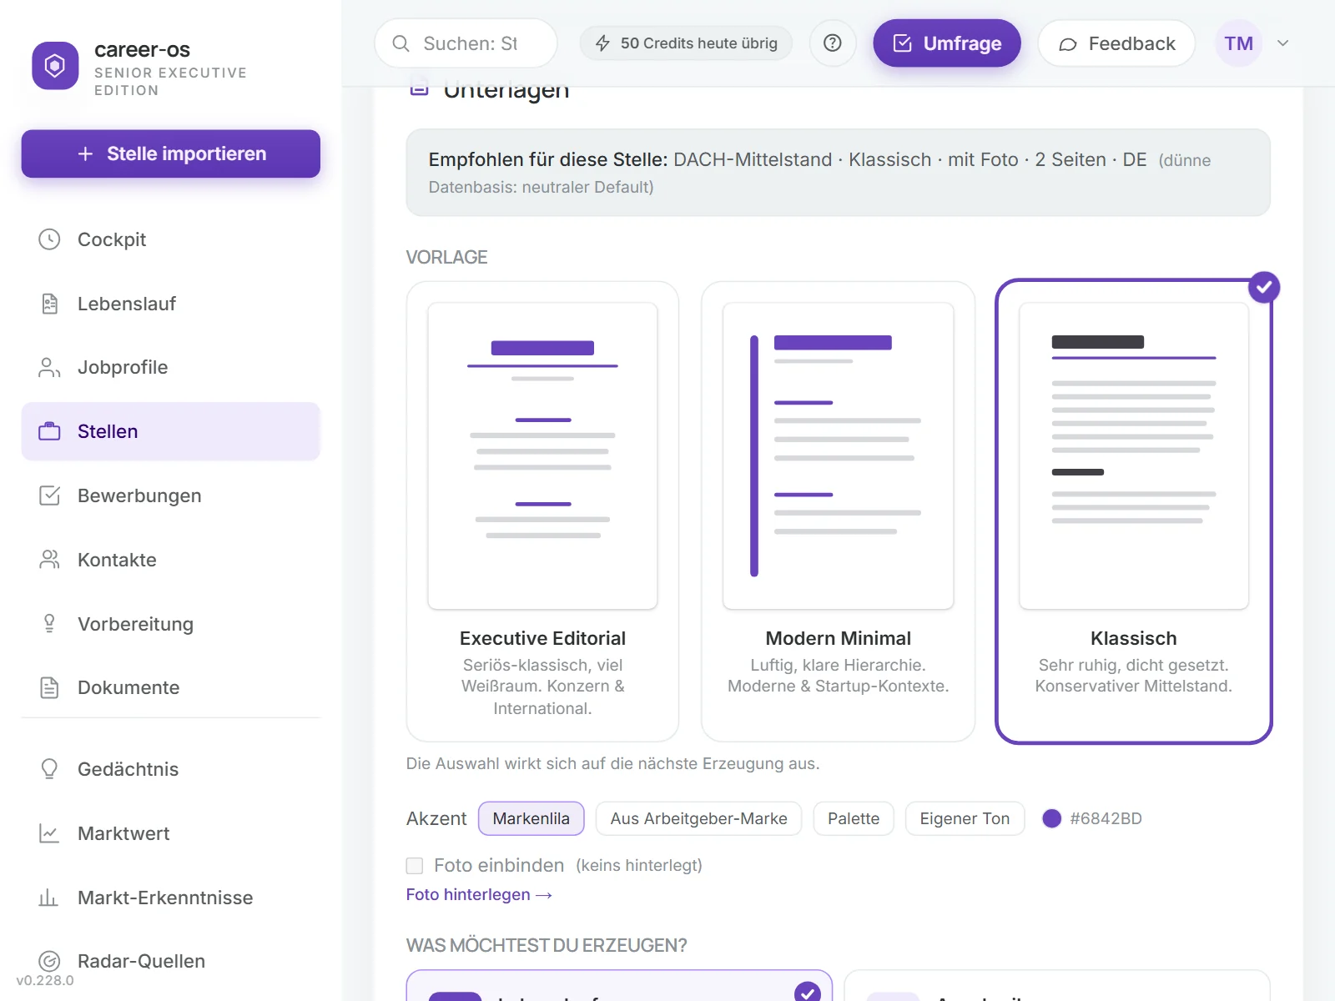Click the Gedächtnis lightbulb icon
This screenshot has width=1335, height=1001.
pos(49,769)
